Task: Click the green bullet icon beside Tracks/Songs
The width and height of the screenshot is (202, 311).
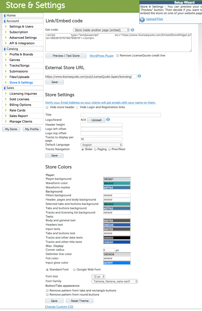Action: [x=6, y=66]
